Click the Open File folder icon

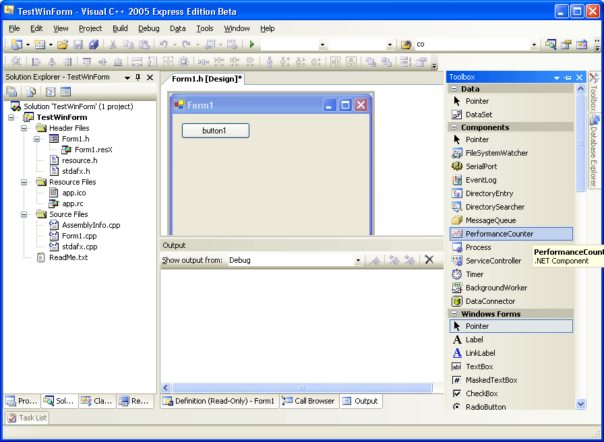pyautogui.click(x=63, y=44)
